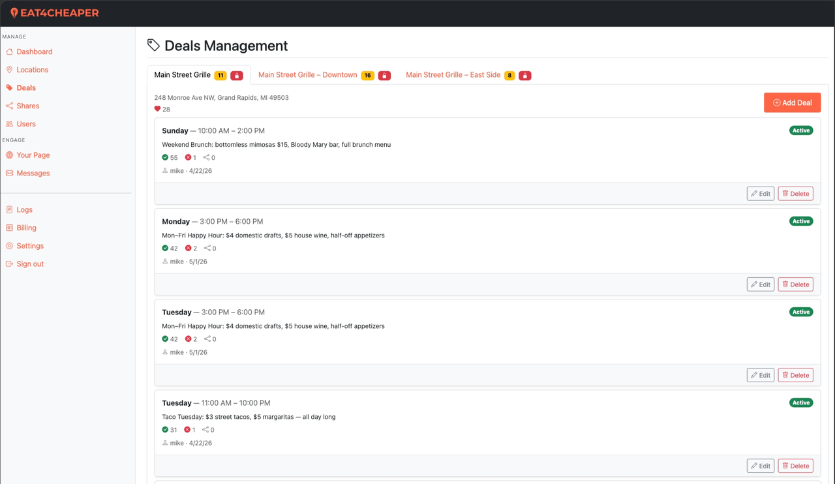Screen dimensions: 835x484
Task: Click the Billing receipt icon
Action: click(x=9, y=228)
